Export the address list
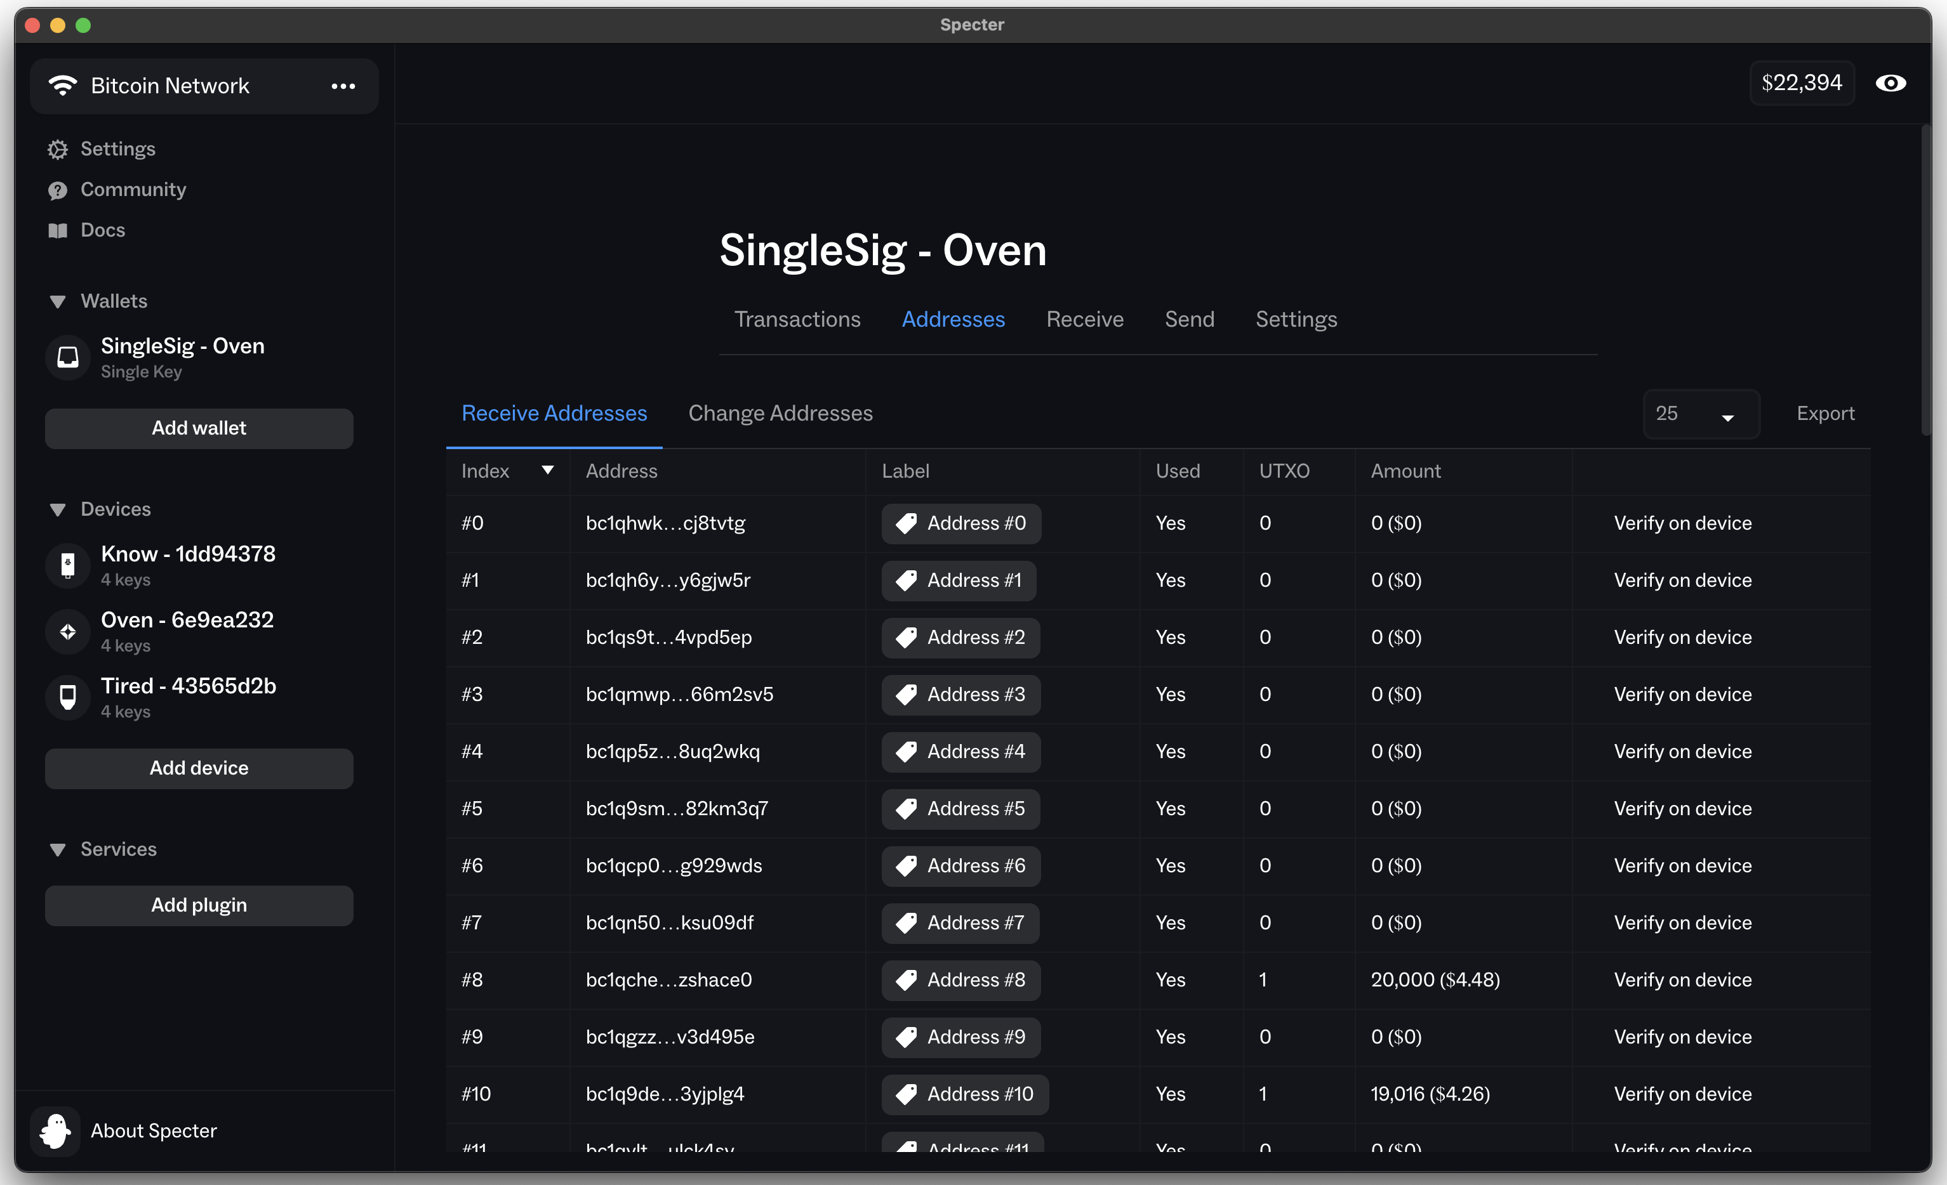 click(1825, 414)
